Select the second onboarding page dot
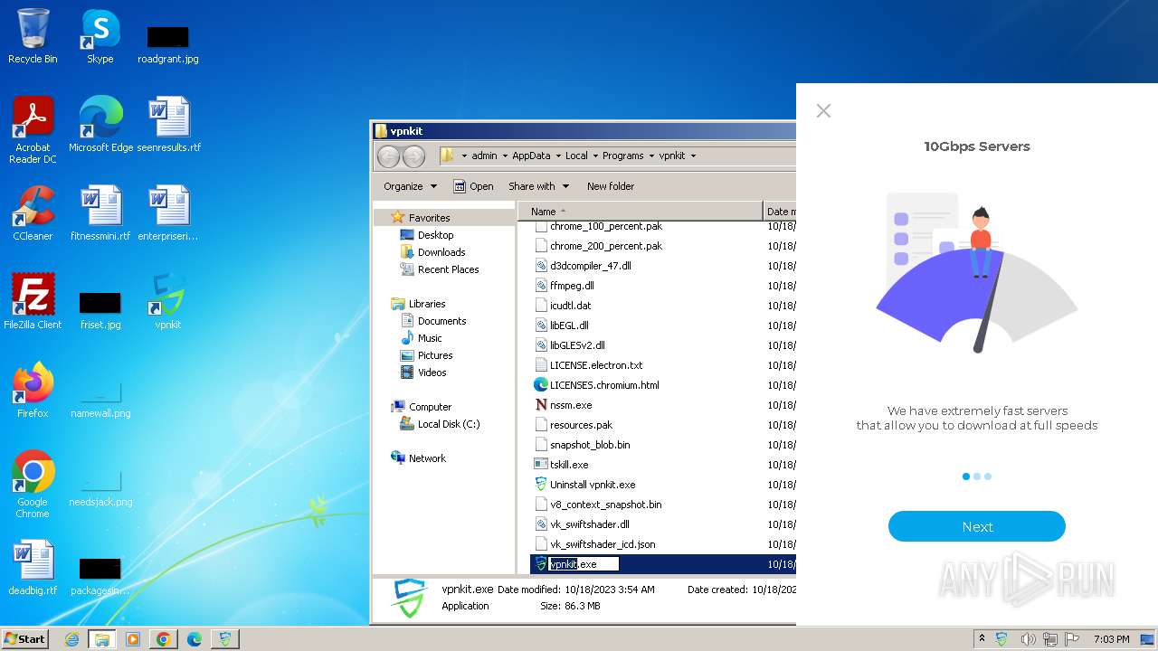This screenshot has width=1158, height=651. [x=977, y=476]
